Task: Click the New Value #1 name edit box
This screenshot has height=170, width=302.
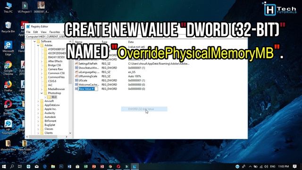Action: [x=88, y=89]
